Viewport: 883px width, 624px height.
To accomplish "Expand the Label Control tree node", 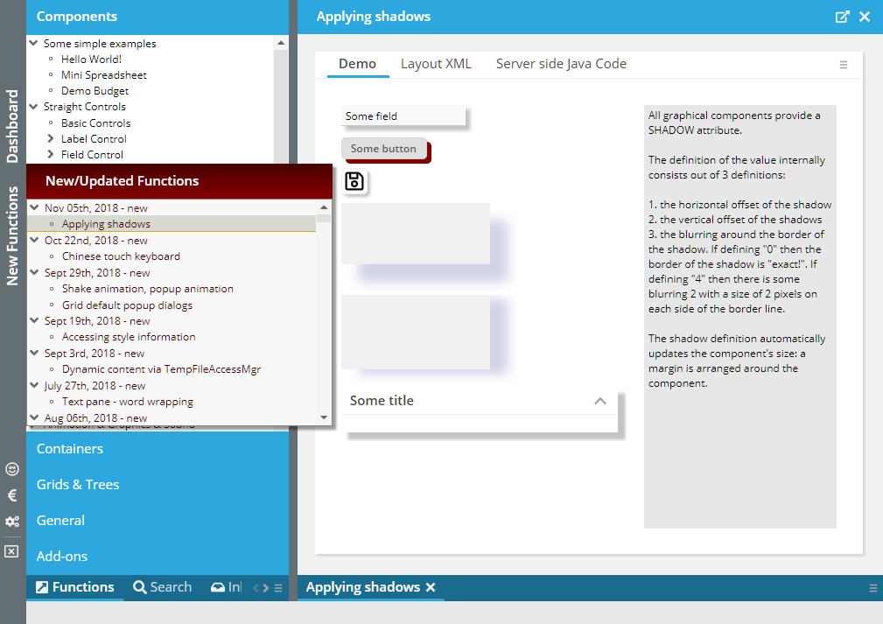I will [x=51, y=139].
